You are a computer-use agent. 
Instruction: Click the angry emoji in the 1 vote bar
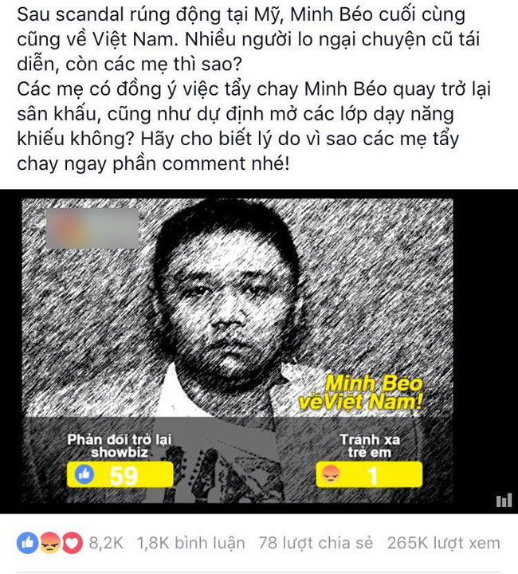pos(332,474)
